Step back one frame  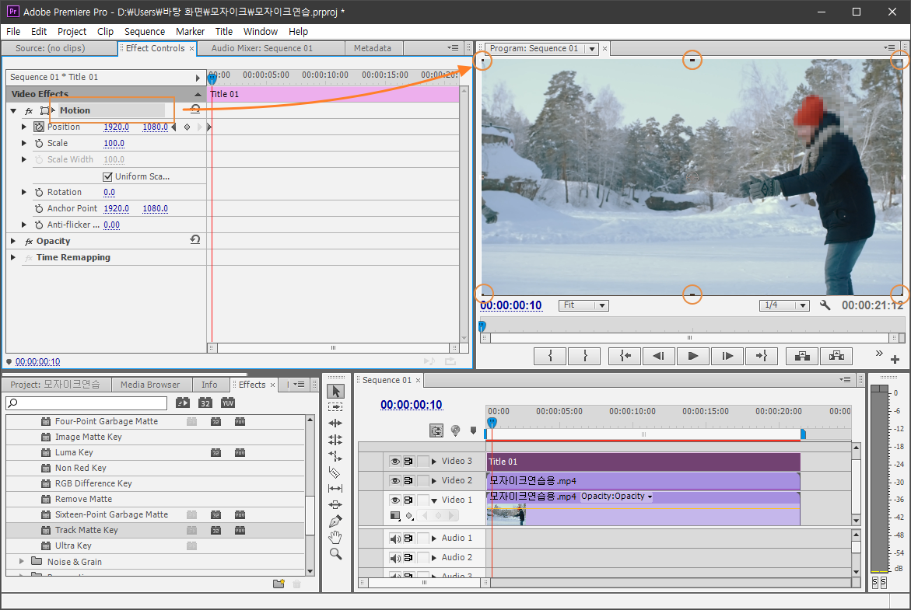[659, 356]
